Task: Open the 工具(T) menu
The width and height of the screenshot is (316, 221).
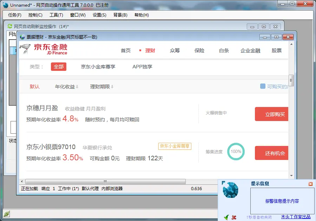Action: (x=56, y=15)
